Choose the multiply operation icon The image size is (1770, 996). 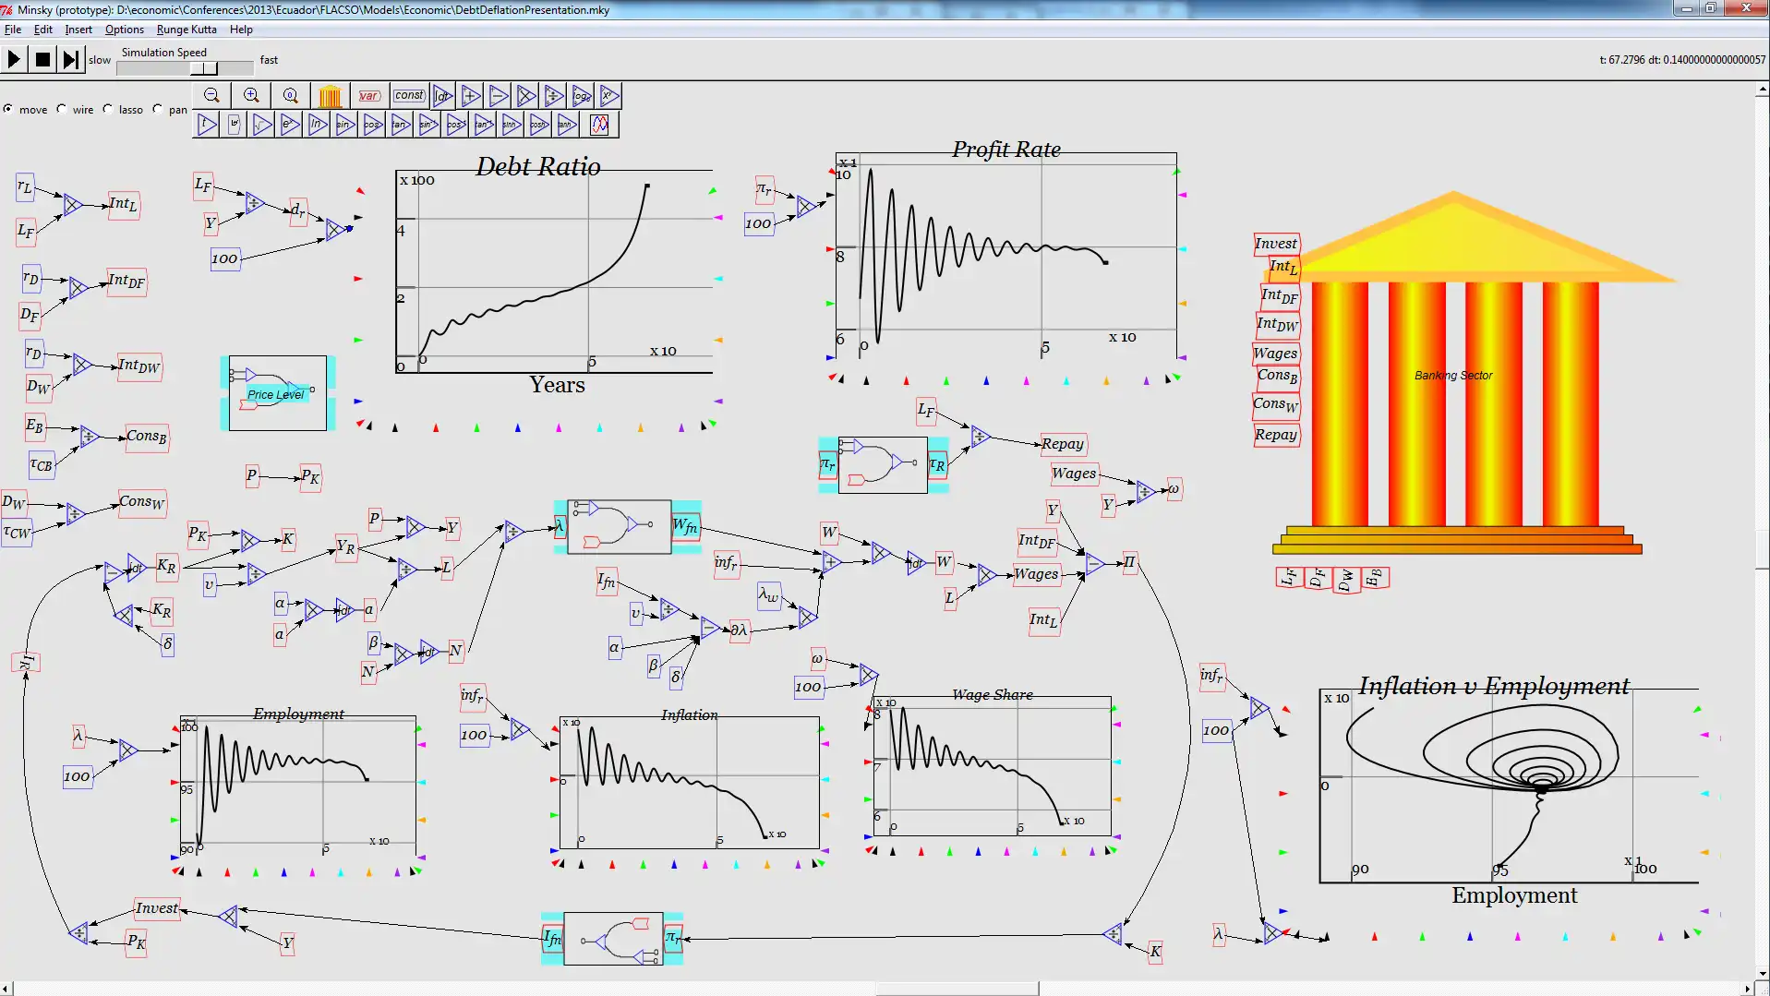pyautogui.click(x=524, y=96)
